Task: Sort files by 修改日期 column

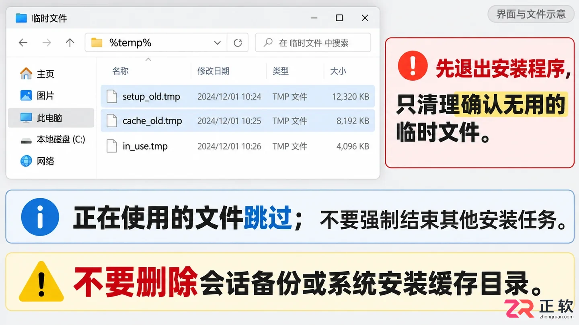Action: (x=213, y=71)
